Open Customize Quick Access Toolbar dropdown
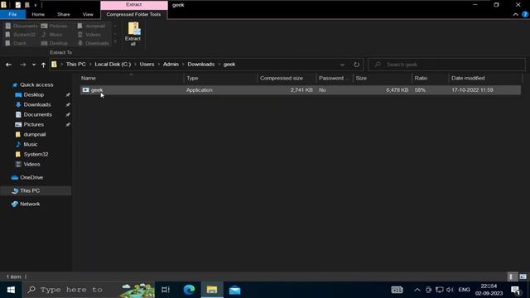The height and width of the screenshot is (298, 530). (35, 6)
